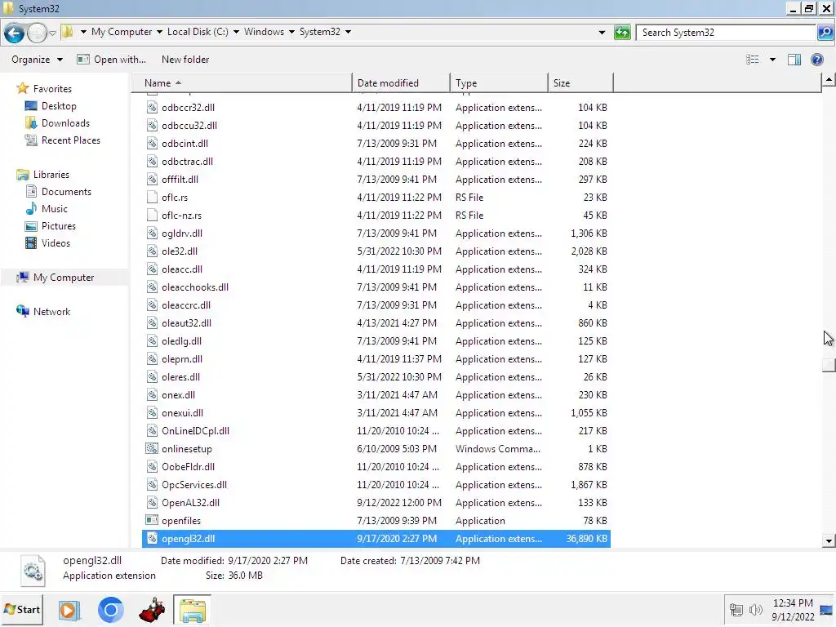
Task: Toggle the preview pane icon
Action: pyautogui.click(x=794, y=60)
